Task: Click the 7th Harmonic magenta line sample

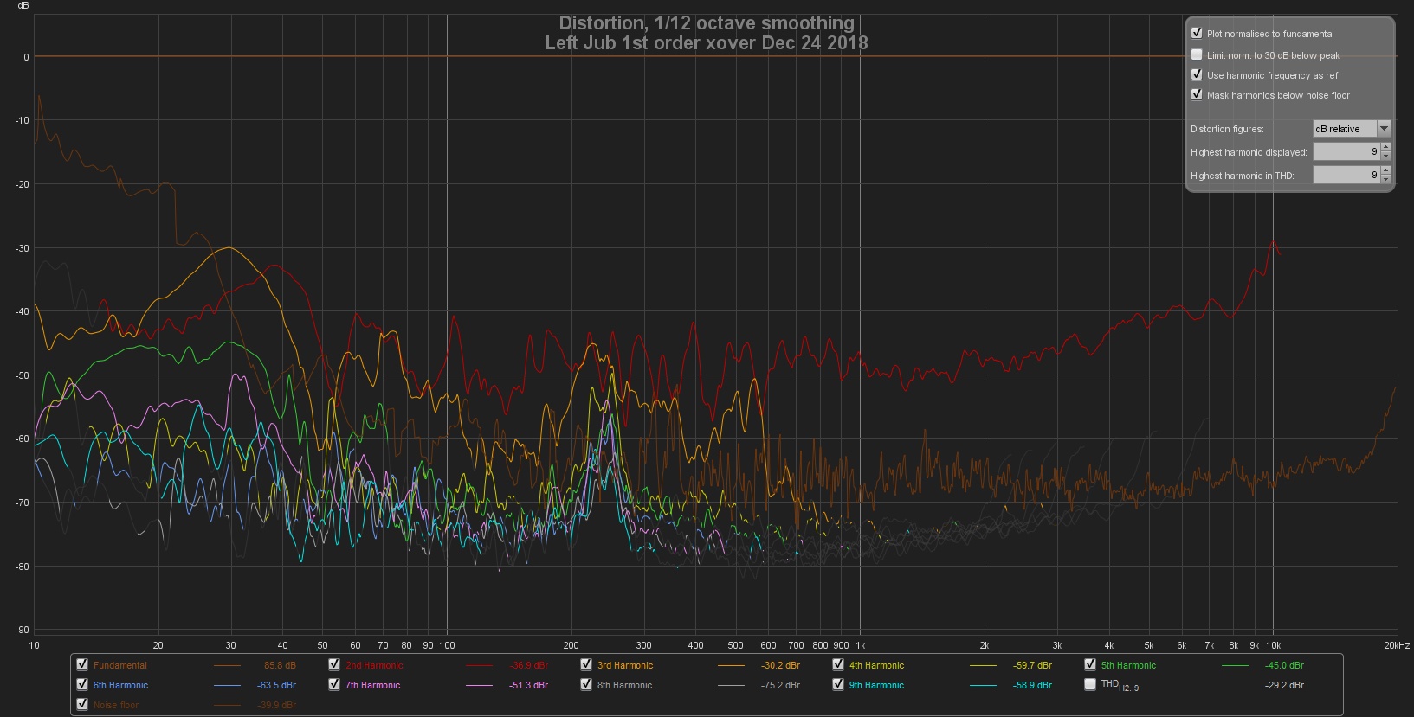Action: pyautogui.click(x=480, y=686)
